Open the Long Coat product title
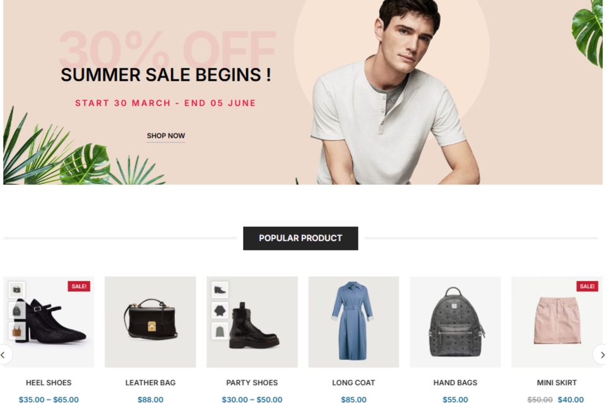Image resolution: width=606 pixels, height=403 pixels. 353,383
